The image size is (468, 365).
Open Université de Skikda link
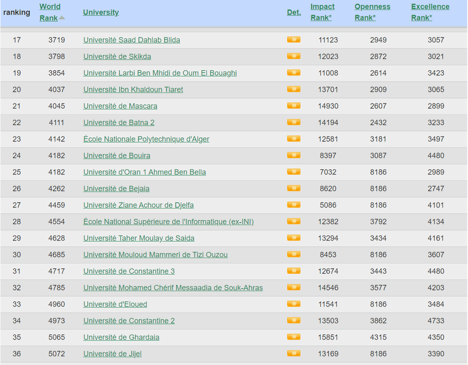coord(117,56)
